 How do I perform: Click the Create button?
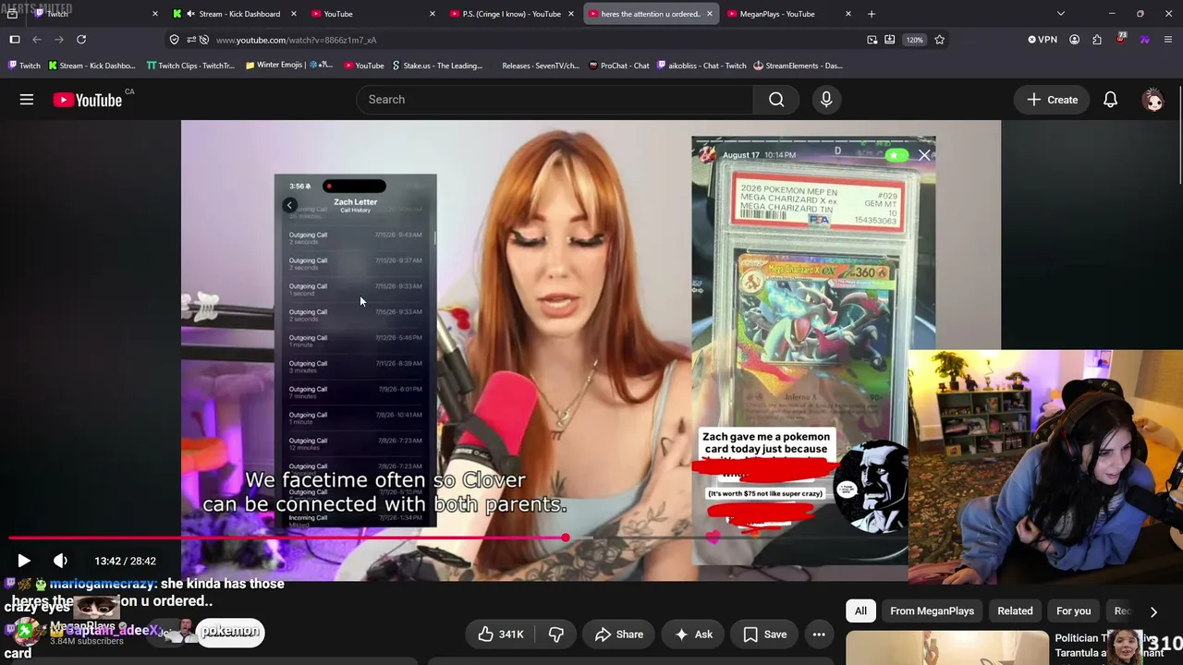coord(1052,100)
